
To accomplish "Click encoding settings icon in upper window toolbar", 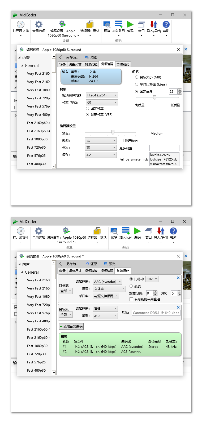I will (63, 24).
